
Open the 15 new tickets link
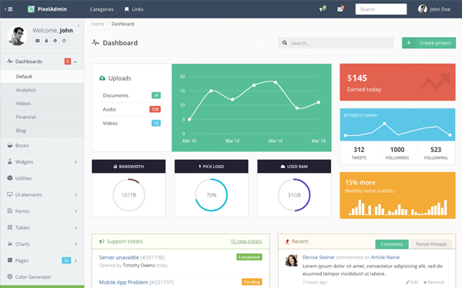tap(246, 241)
